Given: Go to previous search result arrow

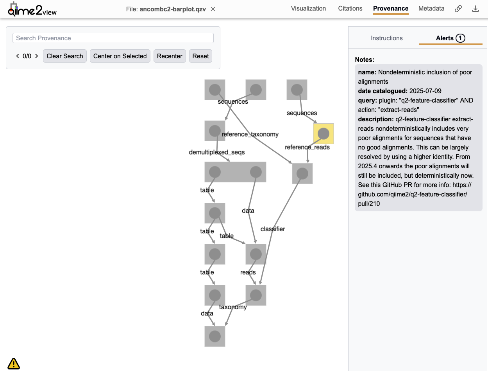Looking at the screenshot, I should click(x=18, y=56).
